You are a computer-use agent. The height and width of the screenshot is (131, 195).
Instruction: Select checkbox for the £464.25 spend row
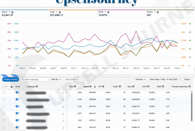click(x=4, y=113)
